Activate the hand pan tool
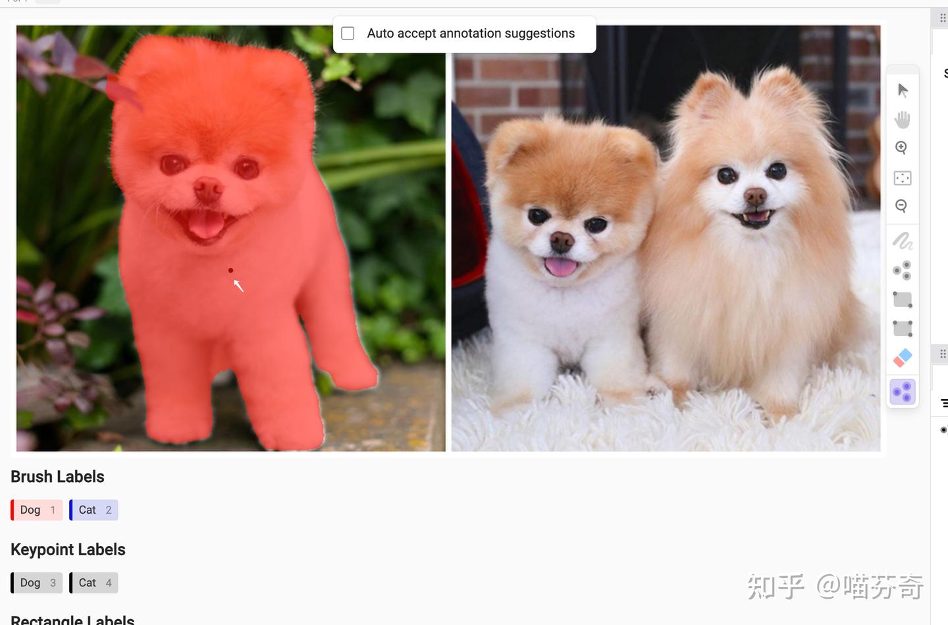948x625 pixels. (x=903, y=119)
